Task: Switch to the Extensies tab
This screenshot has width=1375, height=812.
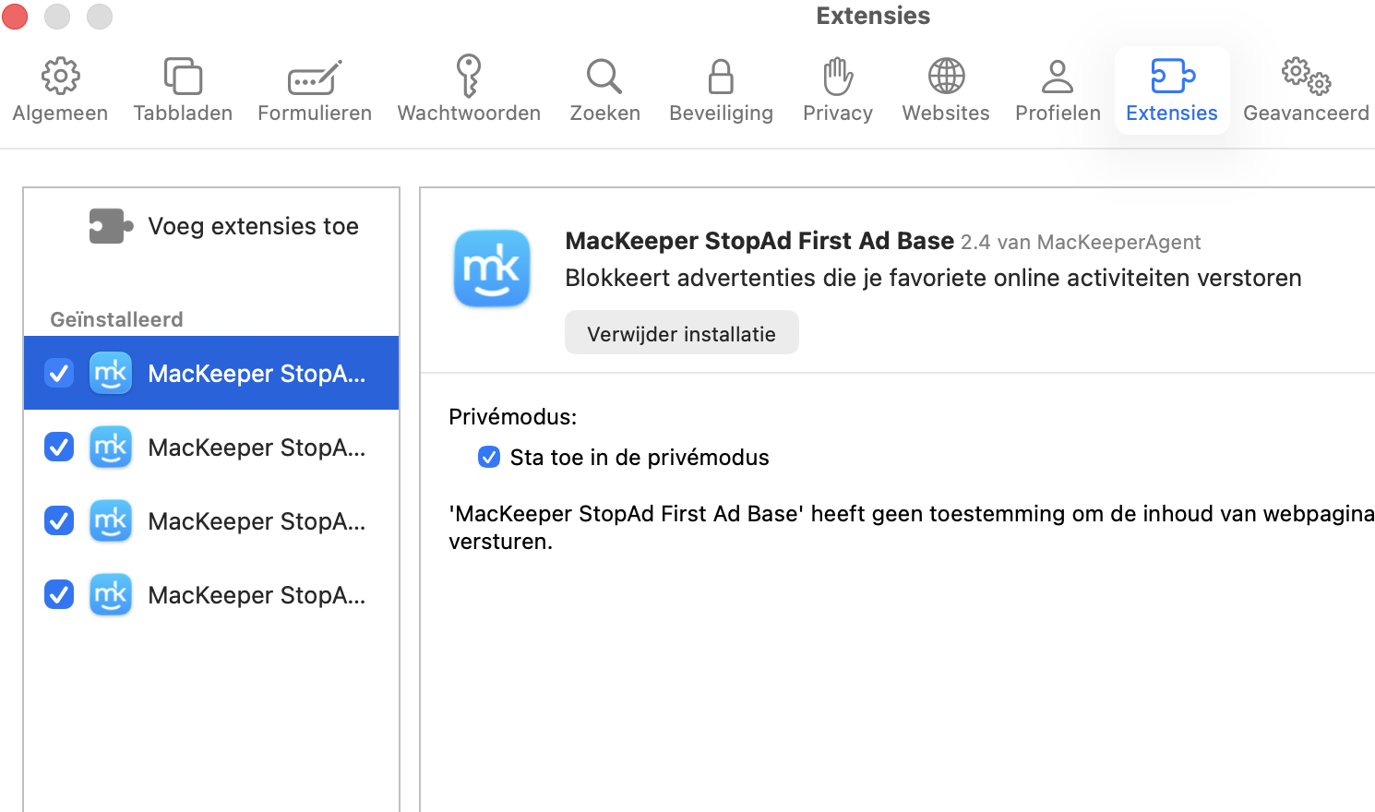Action: (x=1171, y=88)
